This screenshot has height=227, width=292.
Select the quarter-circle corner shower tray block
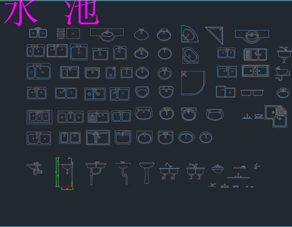(x=193, y=83)
